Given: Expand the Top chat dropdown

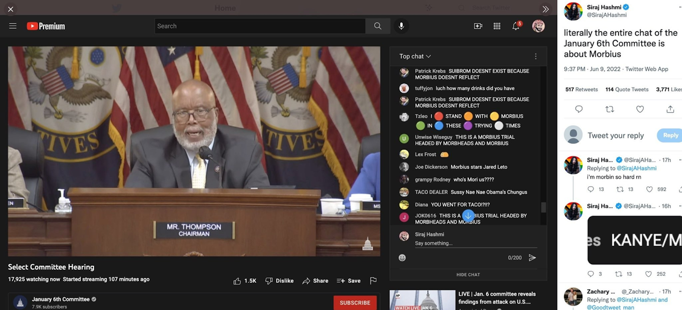Looking at the screenshot, I should [x=415, y=56].
